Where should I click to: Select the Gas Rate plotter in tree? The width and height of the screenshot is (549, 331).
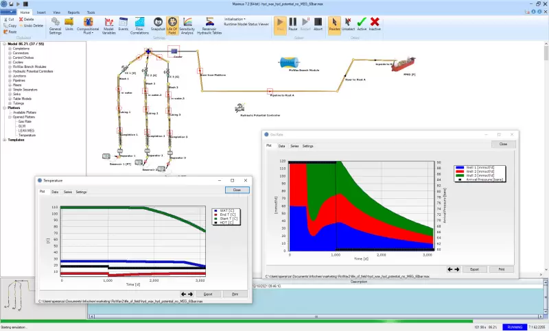tap(25, 121)
